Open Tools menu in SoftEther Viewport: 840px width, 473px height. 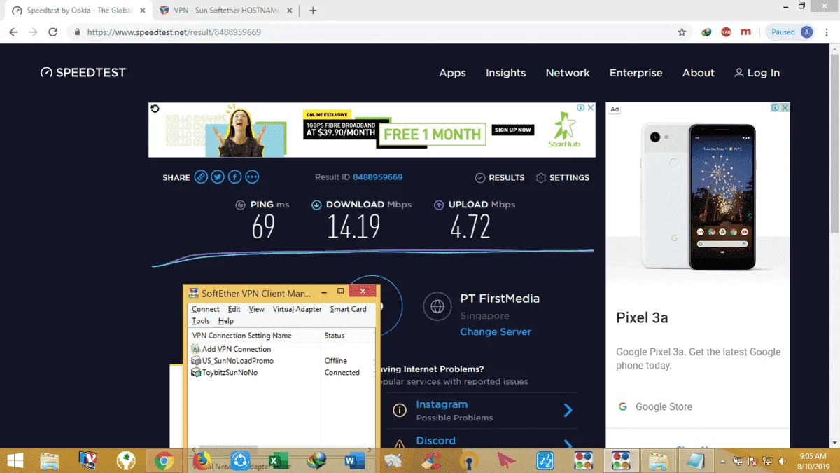tap(201, 321)
